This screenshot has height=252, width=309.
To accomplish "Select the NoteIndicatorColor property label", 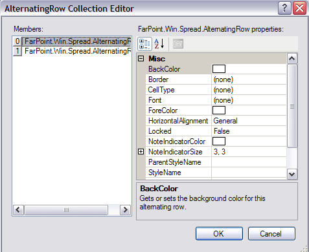I will pyautogui.click(x=177, y=142).
